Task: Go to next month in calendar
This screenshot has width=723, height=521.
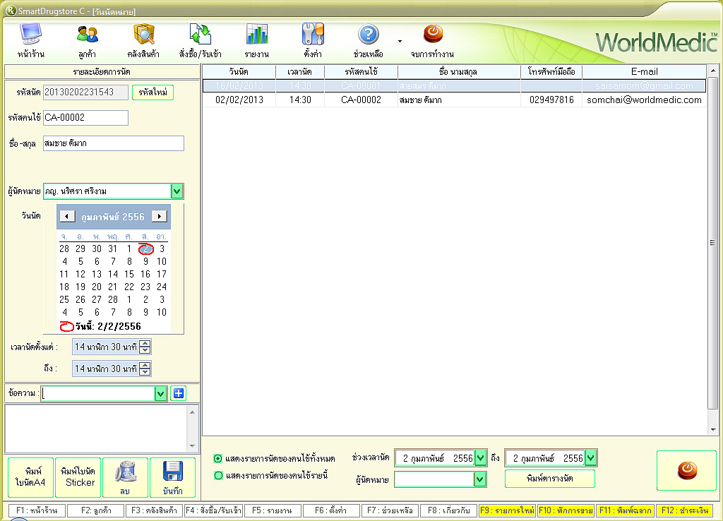Action: coord(162,216)
